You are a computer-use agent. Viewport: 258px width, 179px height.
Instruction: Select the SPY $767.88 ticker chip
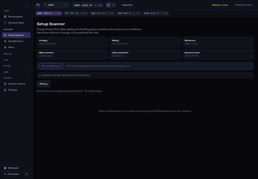(76, 13)
